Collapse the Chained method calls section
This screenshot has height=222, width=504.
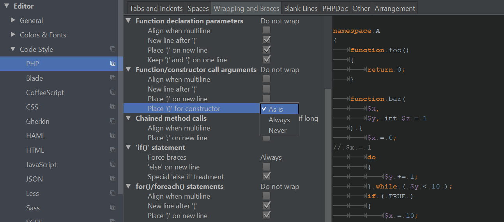tap(128, 118)
